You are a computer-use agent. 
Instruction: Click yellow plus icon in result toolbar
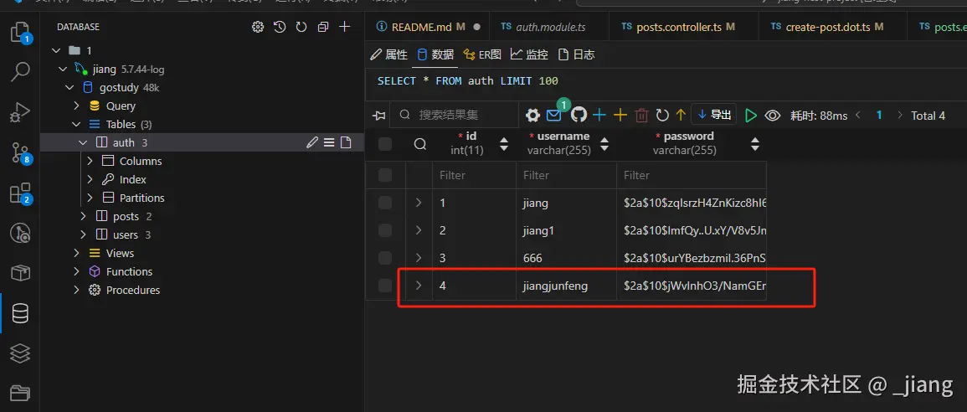tap(620, 116)
